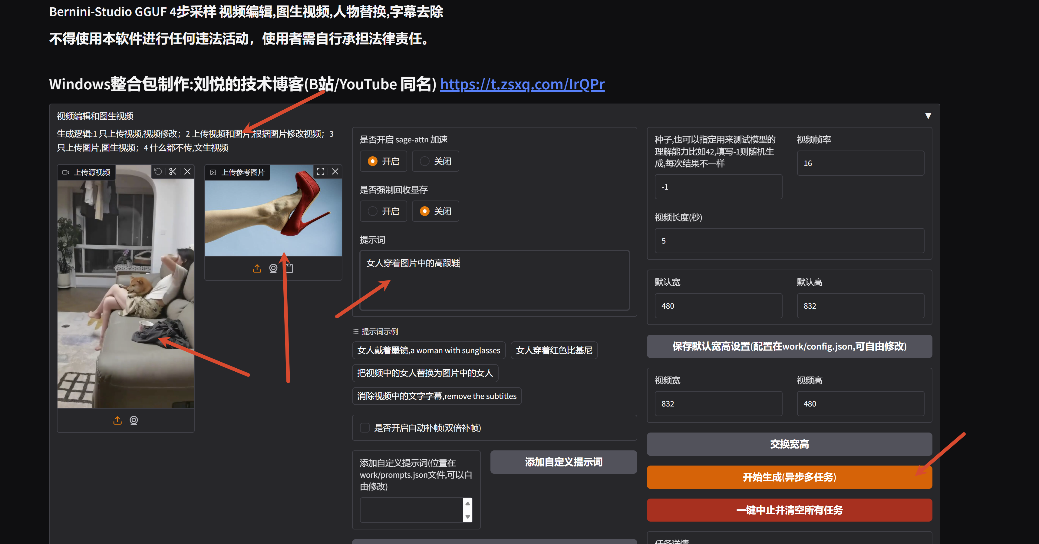This screenshot has height=544, width=1039.
Task: Open fullscreen view of reference image
Action: [x=321, y=171]
